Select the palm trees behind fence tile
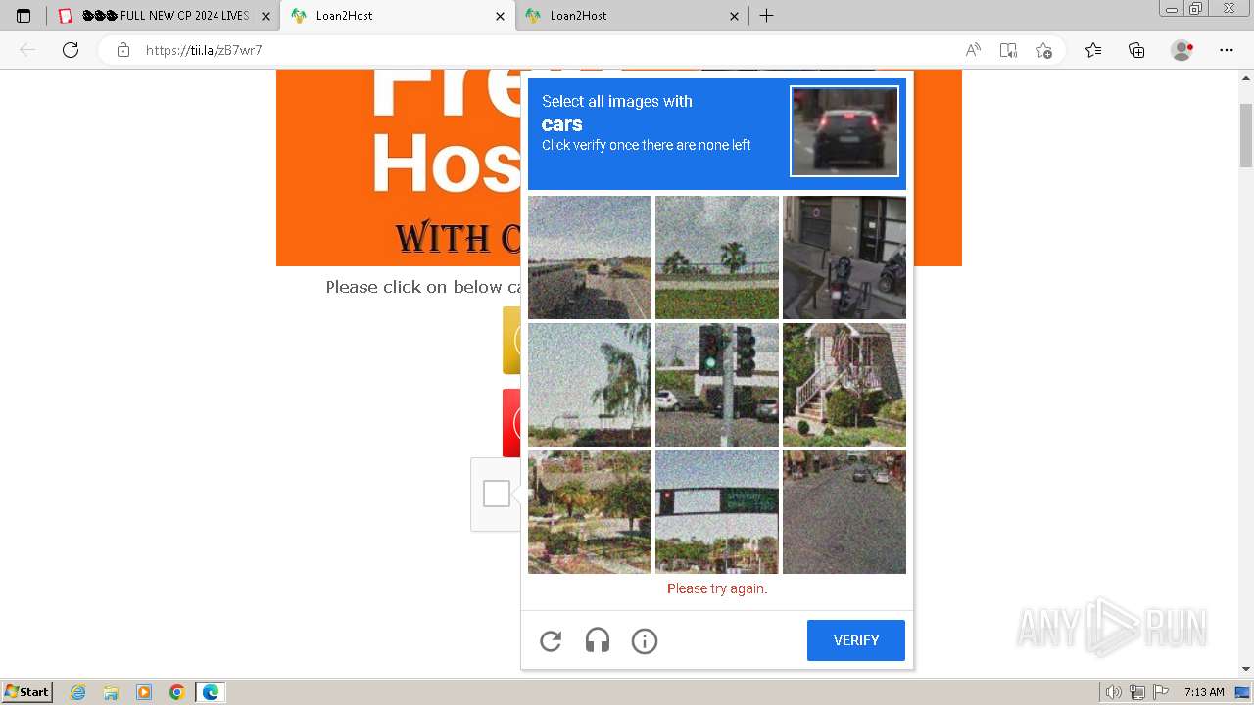 (717, 258)
